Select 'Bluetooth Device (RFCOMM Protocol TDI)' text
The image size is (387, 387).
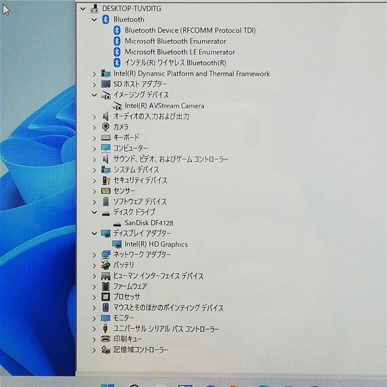pyautogui.click(x=190, y=30)
